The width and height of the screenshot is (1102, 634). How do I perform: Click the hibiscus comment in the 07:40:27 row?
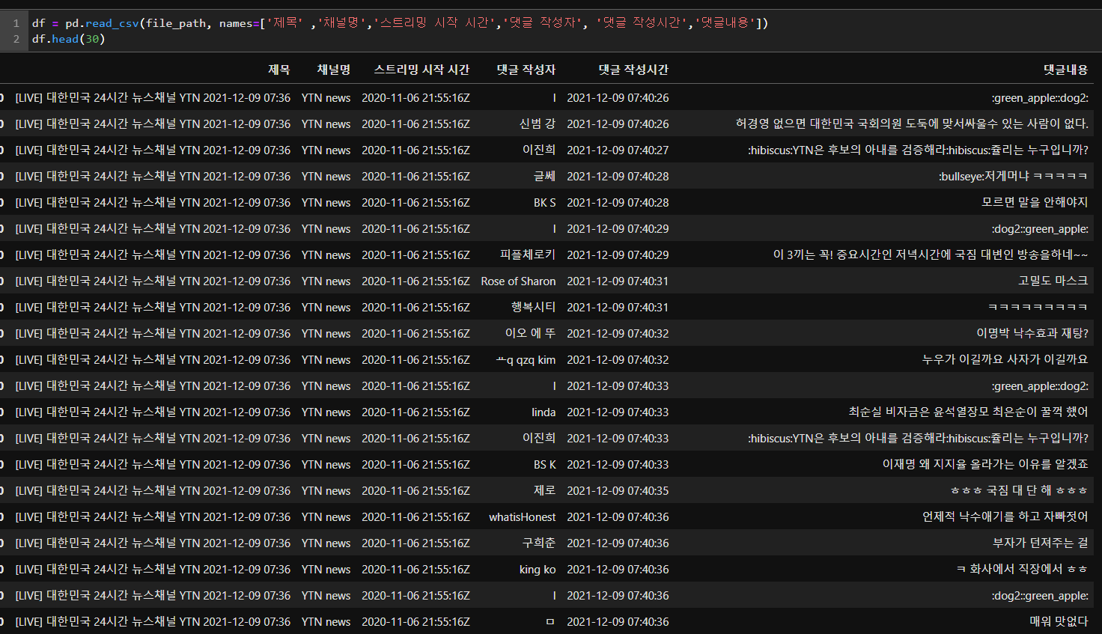(x=918, y=150)
